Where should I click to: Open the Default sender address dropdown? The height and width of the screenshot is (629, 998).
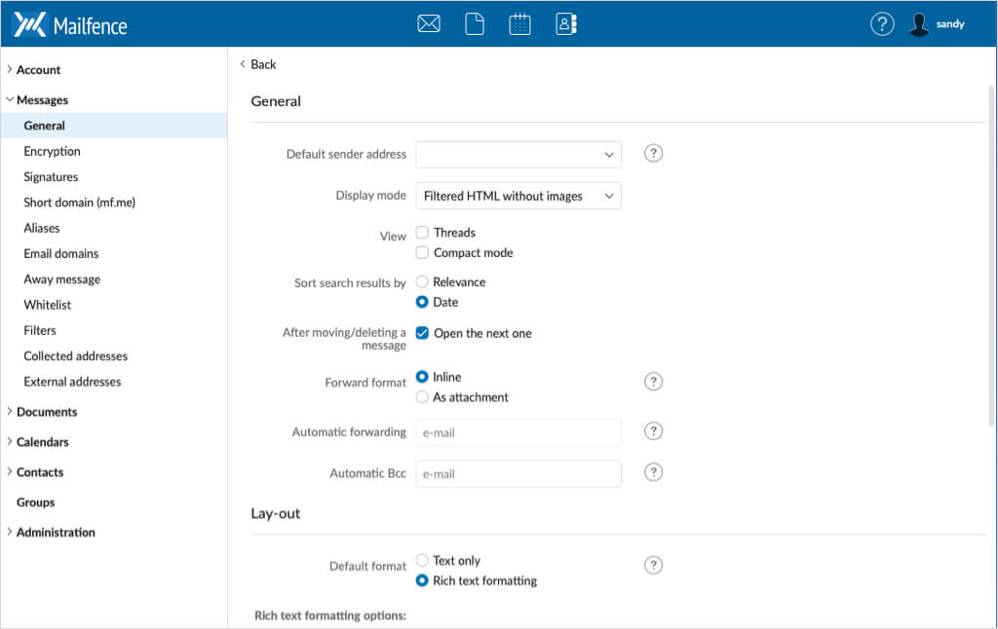coord(518,154)
